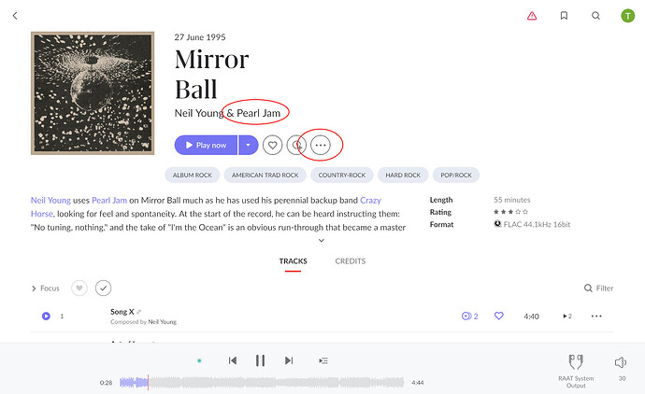Open the Crazy Horse link in the review
The width and height of the screenshot is (645, 394).
tap(370, 200)
